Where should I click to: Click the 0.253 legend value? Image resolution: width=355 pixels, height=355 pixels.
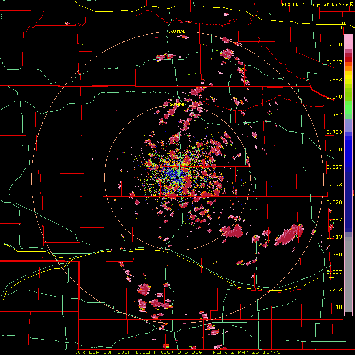tap(334, 290)
